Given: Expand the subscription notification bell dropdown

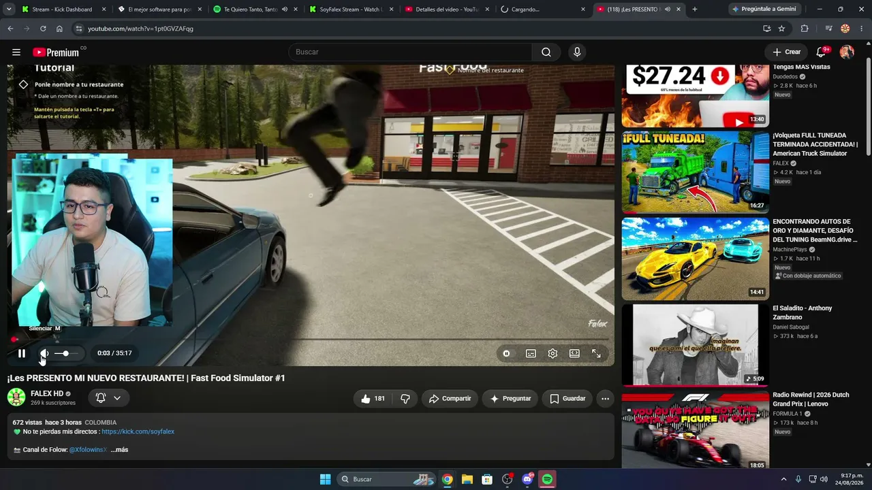Looking at the screenshot, I should tap(108, 398).
